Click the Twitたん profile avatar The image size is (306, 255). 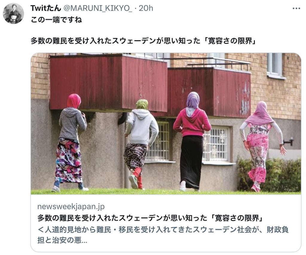[13, 13]
